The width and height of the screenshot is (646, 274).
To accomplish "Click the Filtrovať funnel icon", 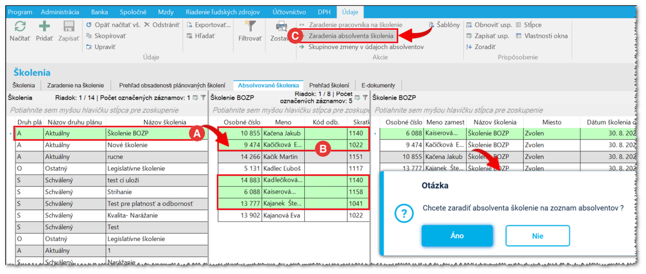I will click(x=250, y=26).
